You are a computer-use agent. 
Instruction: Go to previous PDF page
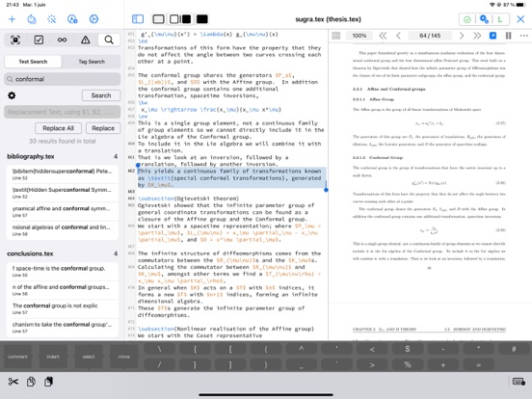pos(398,36)
